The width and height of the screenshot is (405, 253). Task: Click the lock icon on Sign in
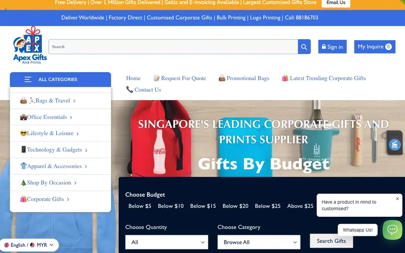click(x=324, y=47)
